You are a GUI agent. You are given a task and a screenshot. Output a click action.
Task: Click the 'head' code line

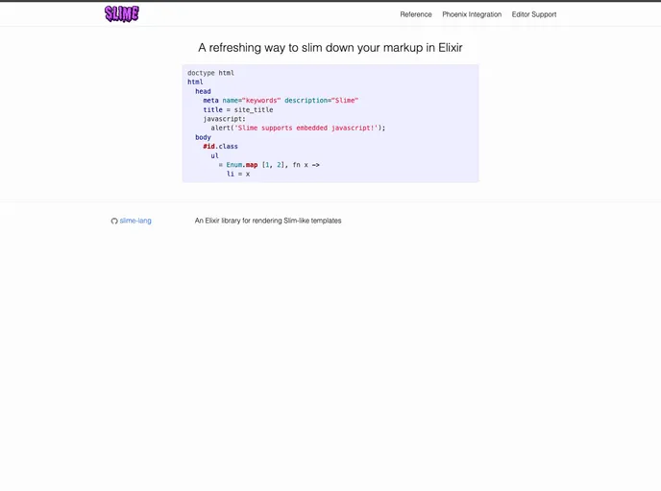pyautogui.click(x=203, y=91)
